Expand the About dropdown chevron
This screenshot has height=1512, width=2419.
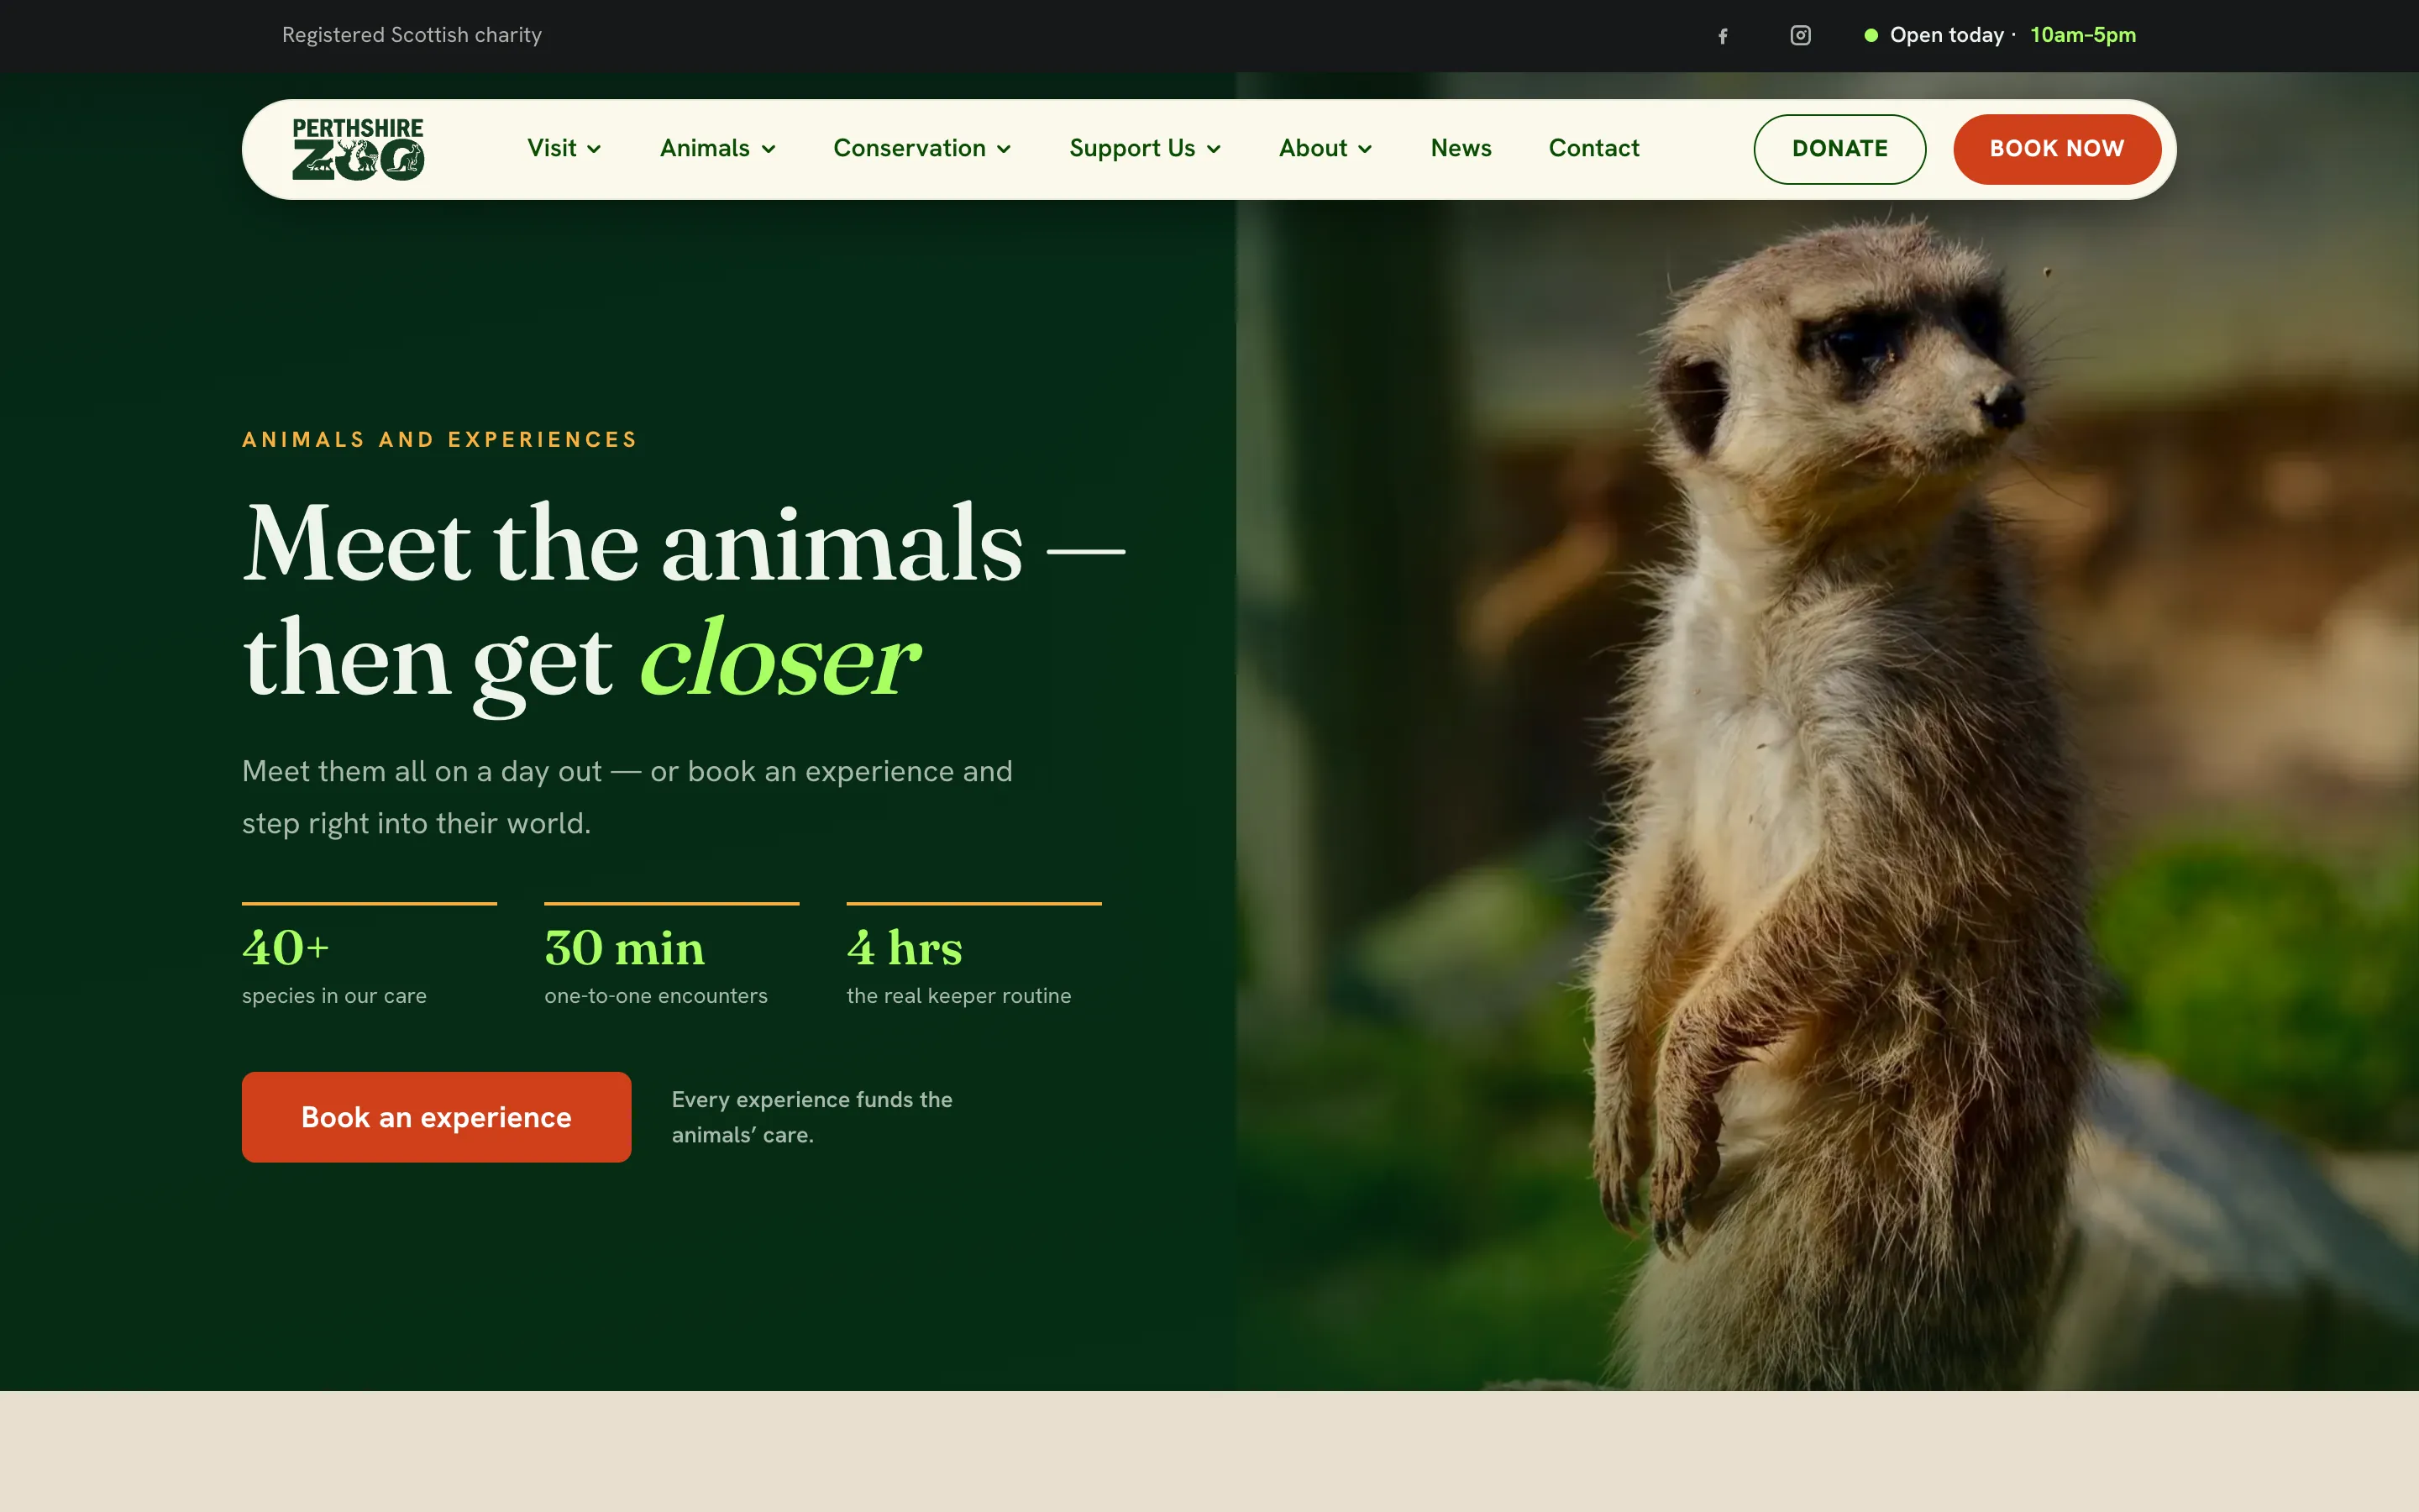[x=1364, y=150]
